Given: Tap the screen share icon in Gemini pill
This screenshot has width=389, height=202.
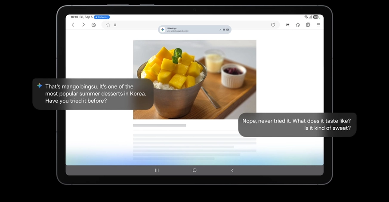Looking at the screenshot, I should (x=228, y=30).
